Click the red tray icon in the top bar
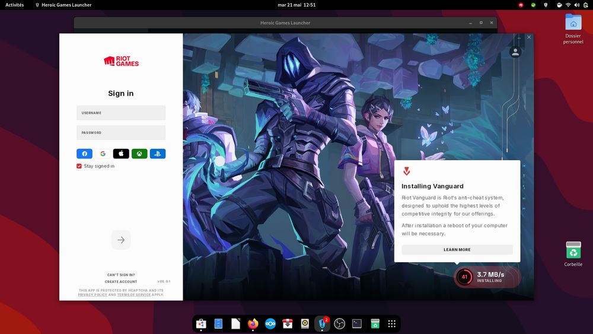Viewport: 593px width, 334px height. (521, 5)
